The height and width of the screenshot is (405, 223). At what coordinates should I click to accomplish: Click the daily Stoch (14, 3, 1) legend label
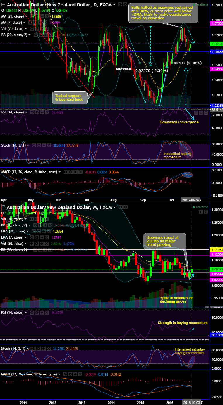point(13,145)
